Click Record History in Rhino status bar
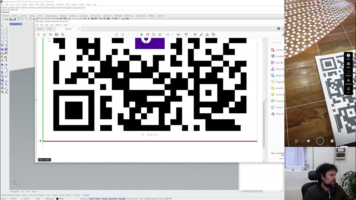The image size is (356, 200). click(132, 199)
